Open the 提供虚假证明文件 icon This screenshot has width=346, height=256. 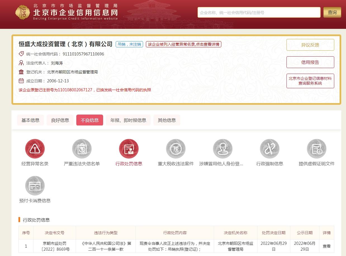tap(317, 149)
